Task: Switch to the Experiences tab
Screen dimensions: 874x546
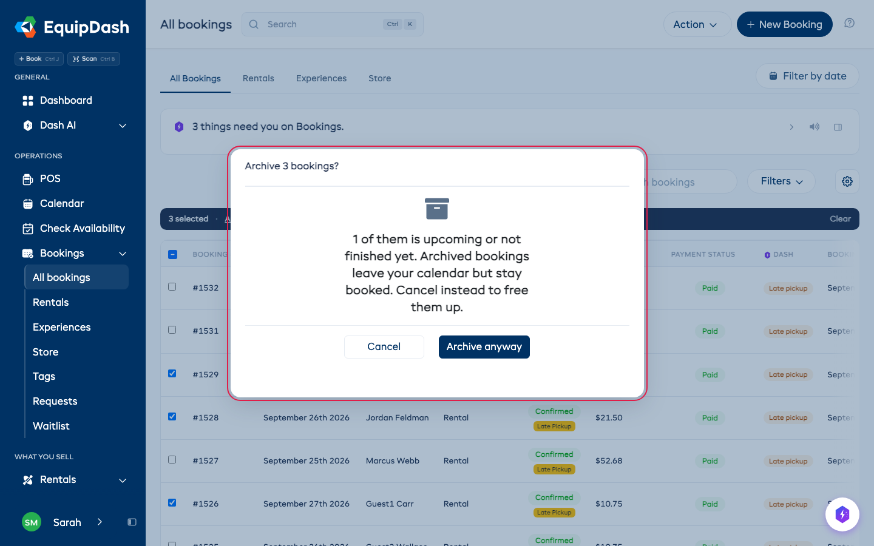Action: [x=322, y=78]
